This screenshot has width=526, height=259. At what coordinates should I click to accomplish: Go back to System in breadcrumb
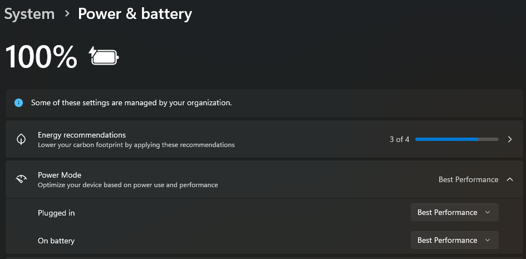point(29,14)
